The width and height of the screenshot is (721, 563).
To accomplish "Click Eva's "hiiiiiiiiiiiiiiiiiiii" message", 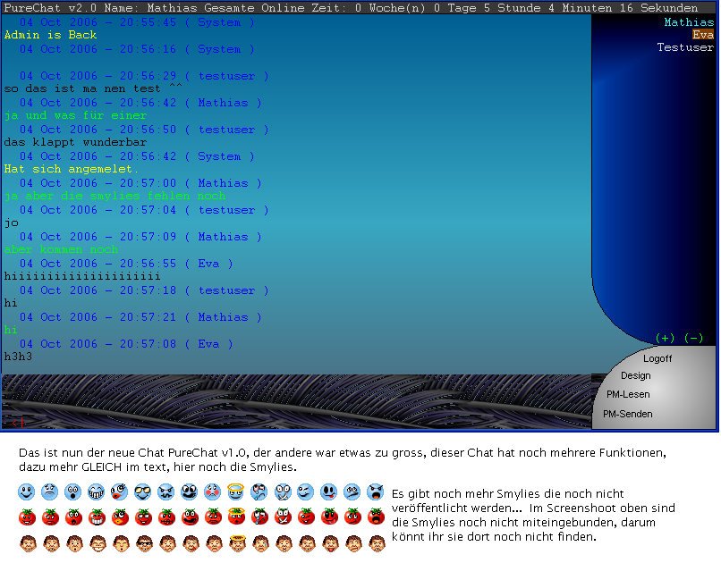I will (82, 276).
